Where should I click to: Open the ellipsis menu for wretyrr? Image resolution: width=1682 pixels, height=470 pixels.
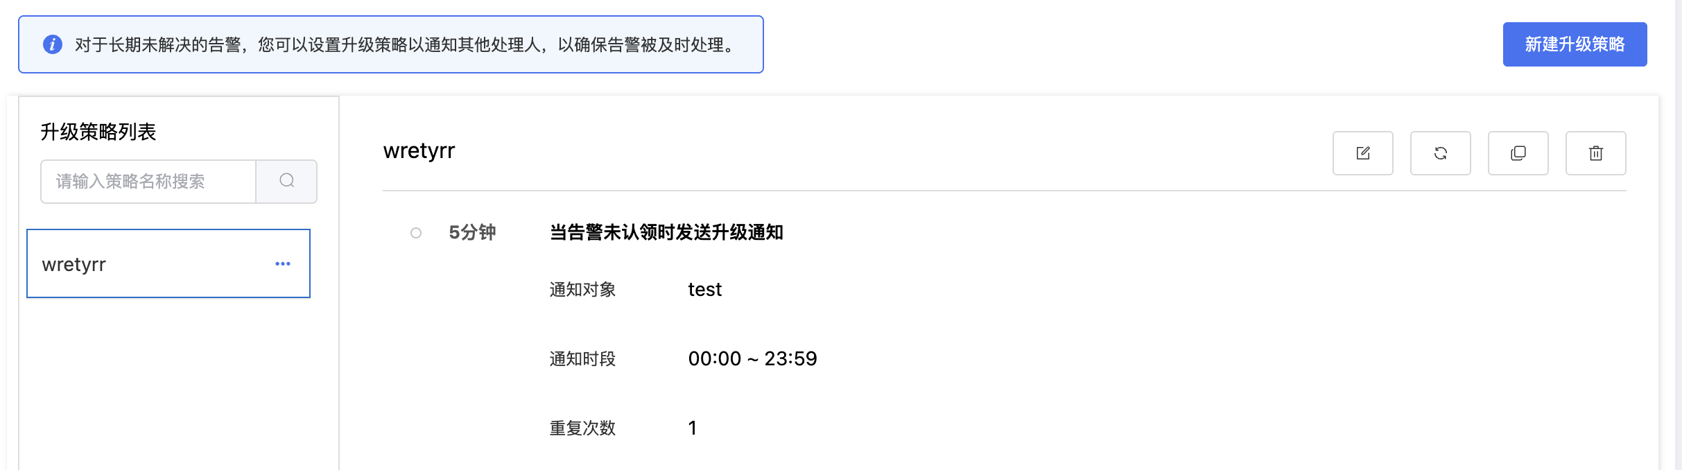pyautogui.click(x=282, y=264)
